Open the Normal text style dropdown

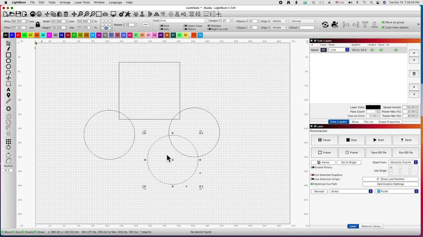pyautogui.click(x=303, y=21)
